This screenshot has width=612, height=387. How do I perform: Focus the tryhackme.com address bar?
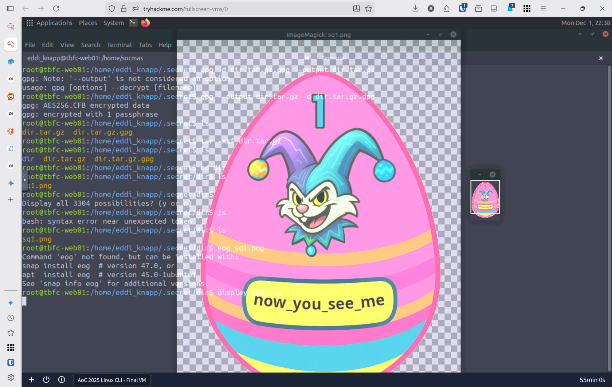pyautogui.click(x=240, y=9)
